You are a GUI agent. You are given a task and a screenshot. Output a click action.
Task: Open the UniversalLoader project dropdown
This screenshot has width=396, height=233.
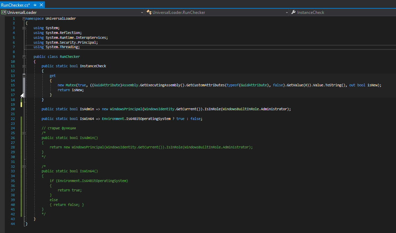tap(142, 12)
